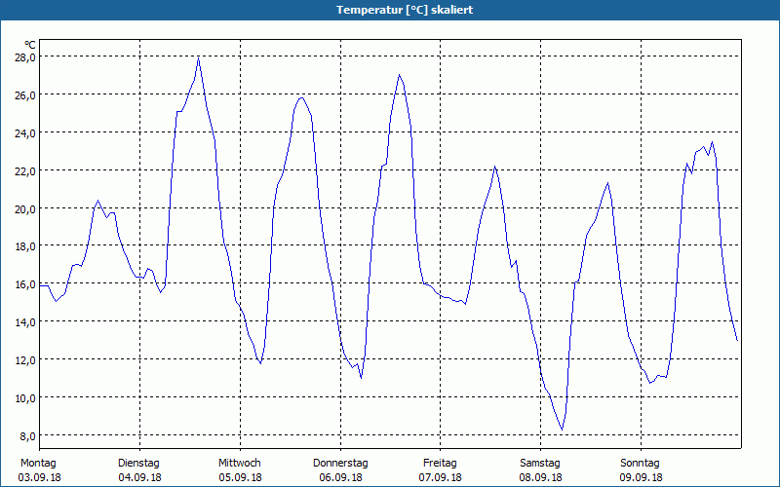Click the Mittwoch day label
Screen dimensions: 780x487
(240, 464)
